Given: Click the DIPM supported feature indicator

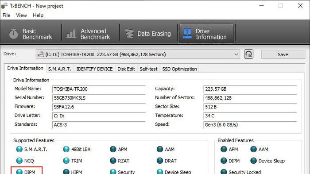Looking at the screenshot, I should click(x=19, y=171).
